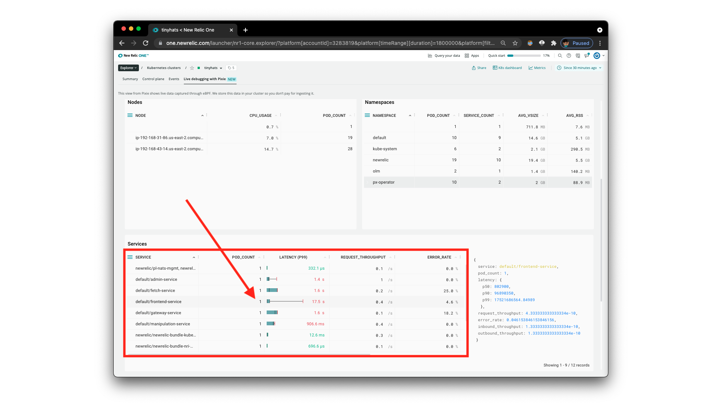Click the Share button
Image resolution: width=722 pixels, height=411 pixels.
479,68
